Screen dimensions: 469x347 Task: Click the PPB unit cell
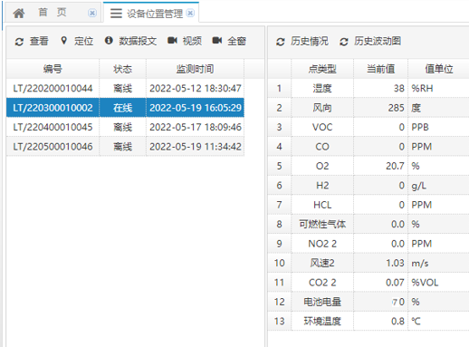pos(438,127)
